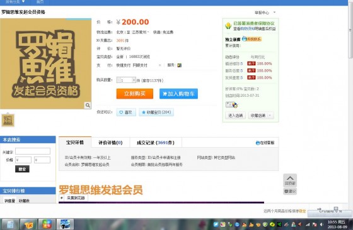Favorite item with 收藏宝贝 (204) star
The height and width of the screenshot is (230, 353).
(156, 112)
